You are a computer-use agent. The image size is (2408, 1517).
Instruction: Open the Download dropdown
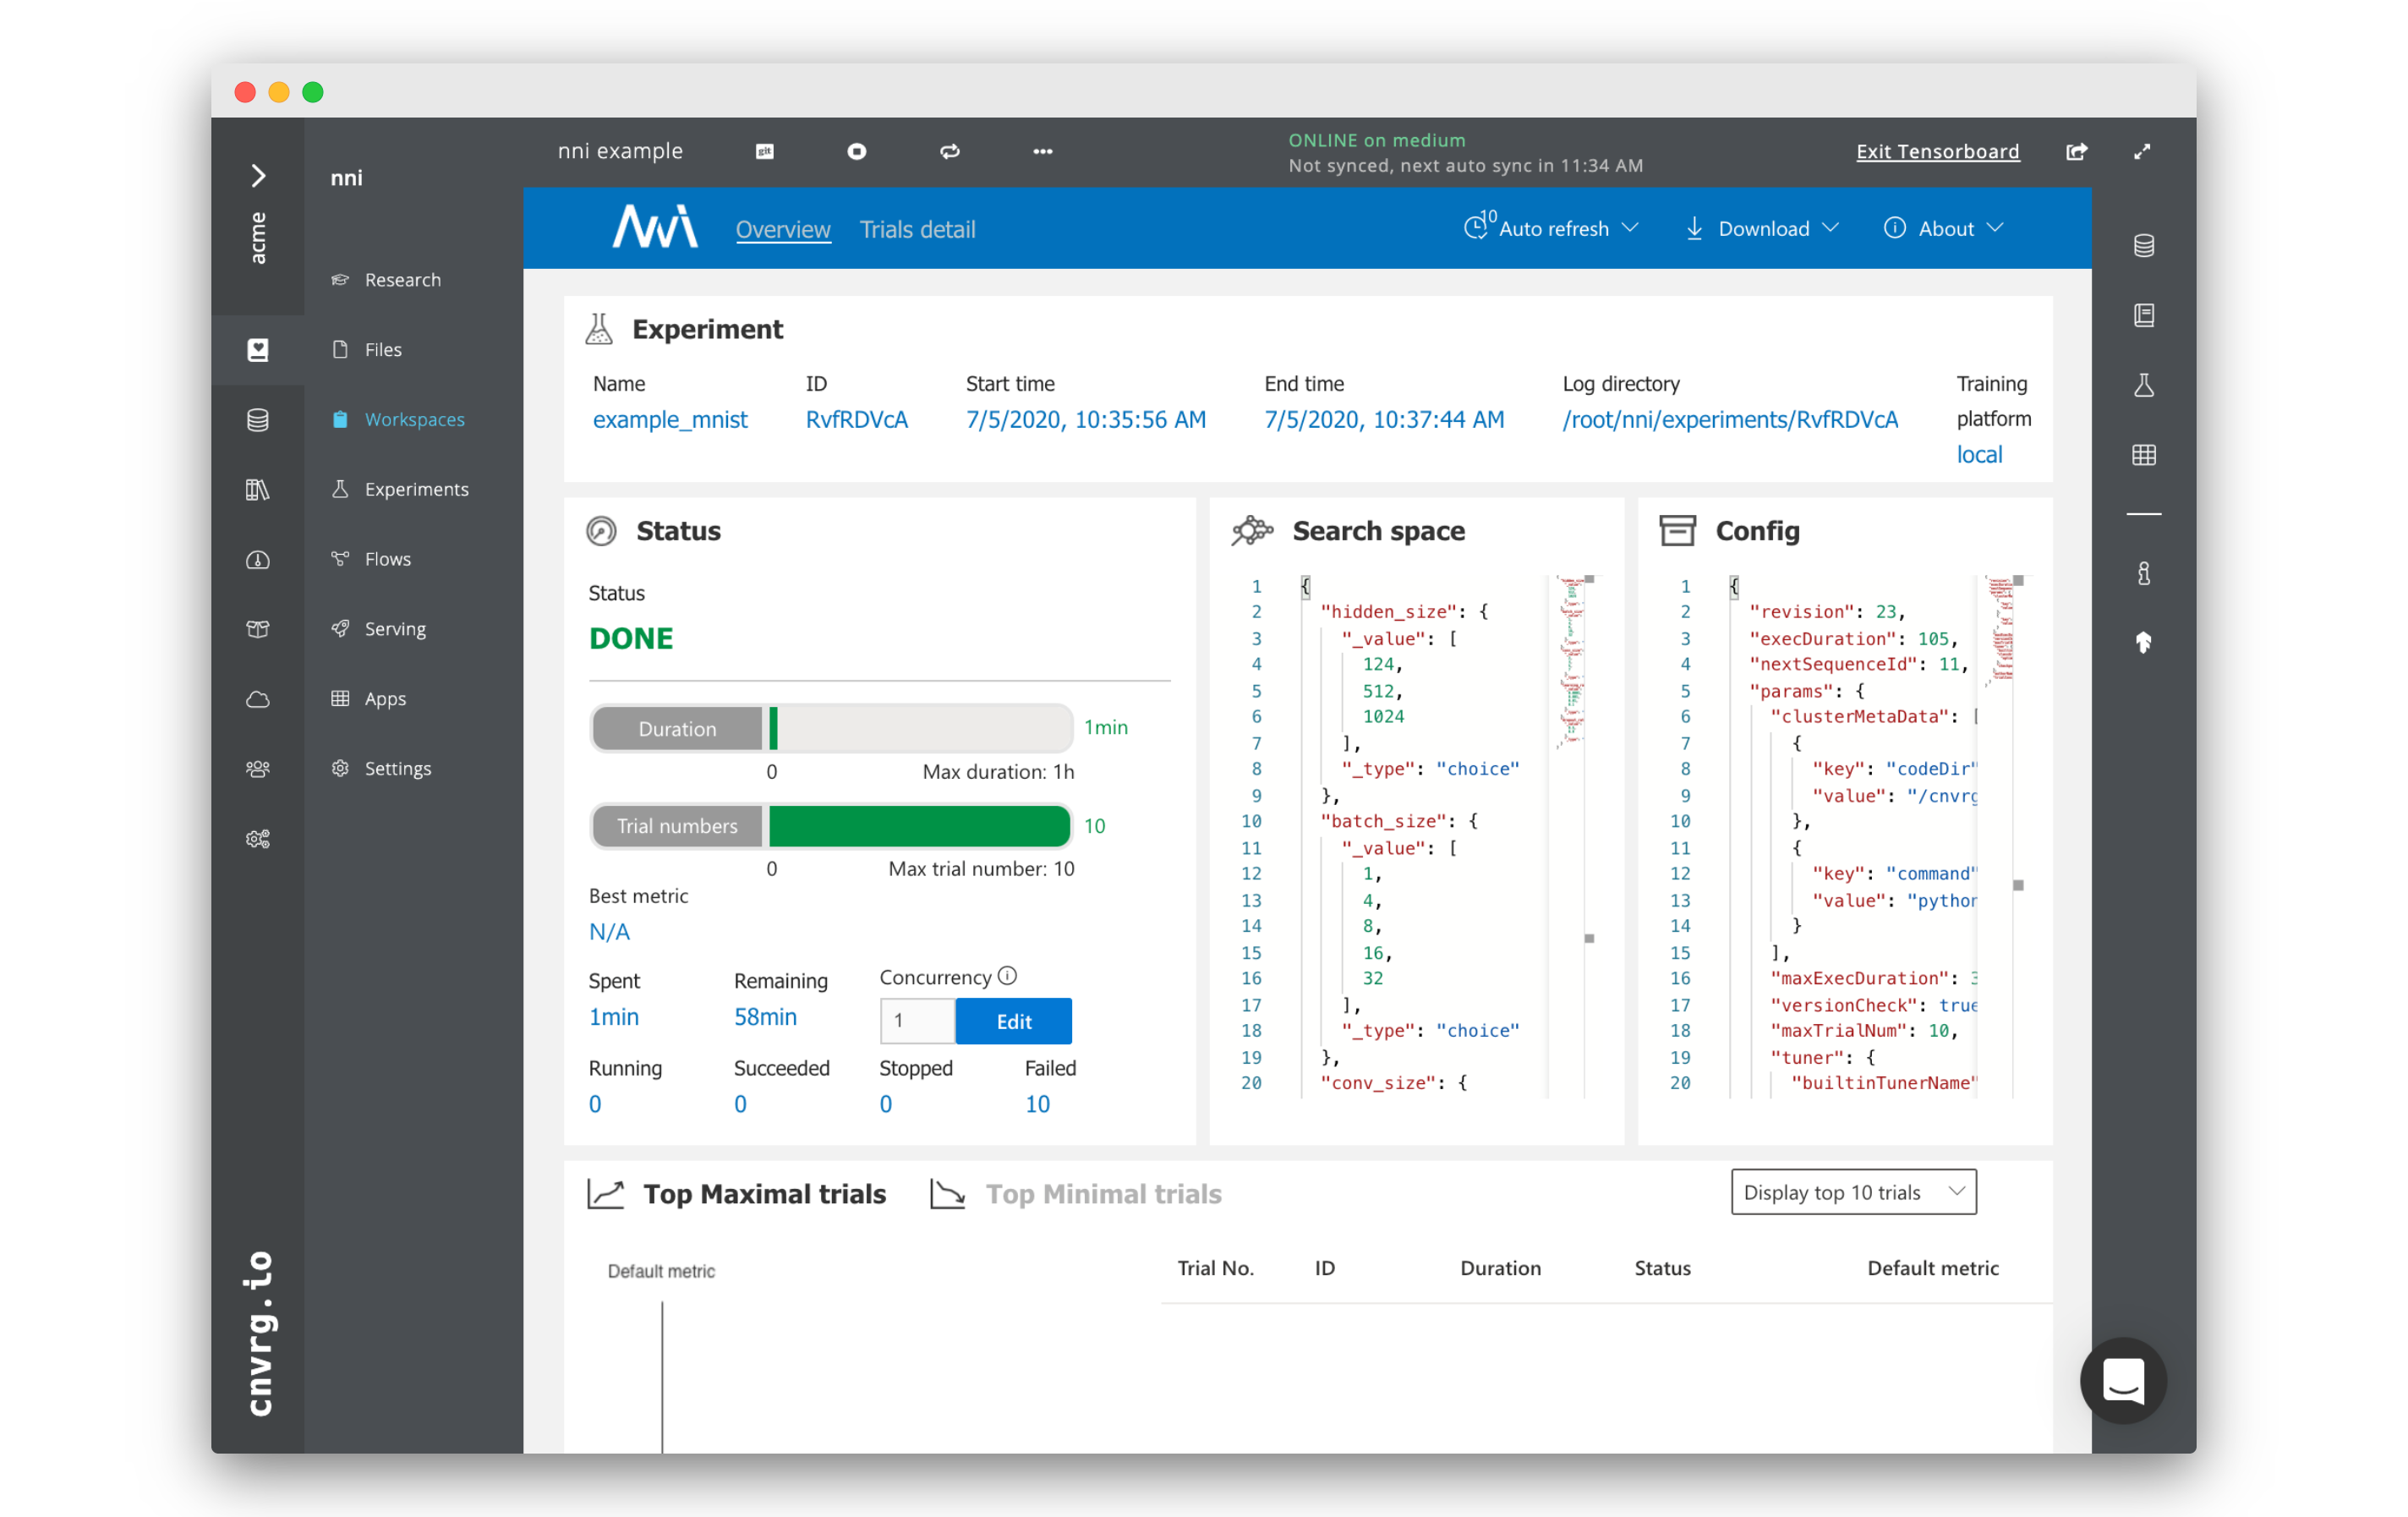click(x=1762, y=228)
